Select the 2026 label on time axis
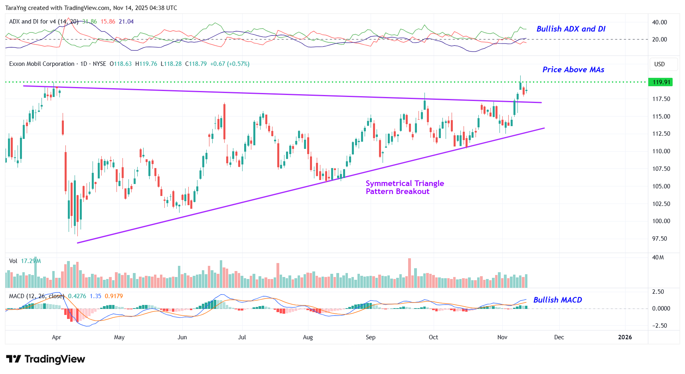The height and width of the screenshot is (374, 685). point(625,337)
